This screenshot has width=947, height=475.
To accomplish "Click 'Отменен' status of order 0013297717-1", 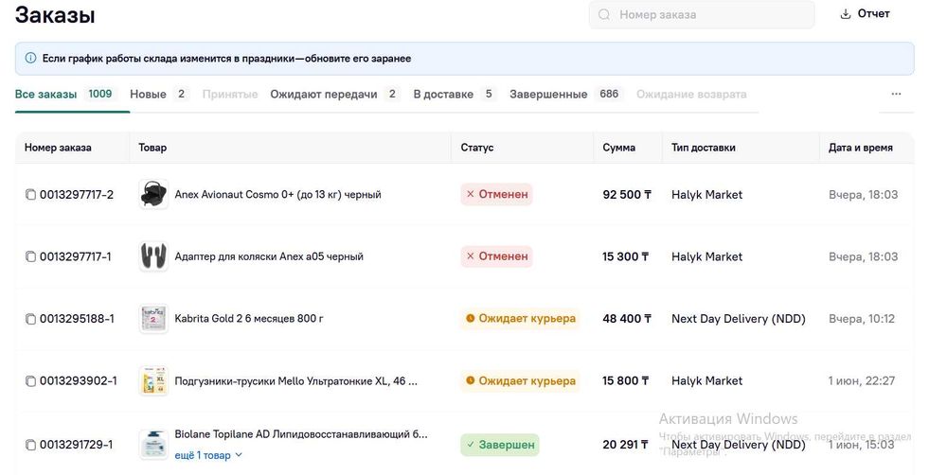I will click(x=496, y=256).
